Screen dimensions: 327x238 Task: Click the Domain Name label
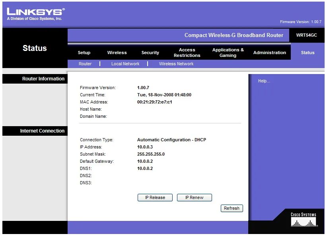(93, 116)
